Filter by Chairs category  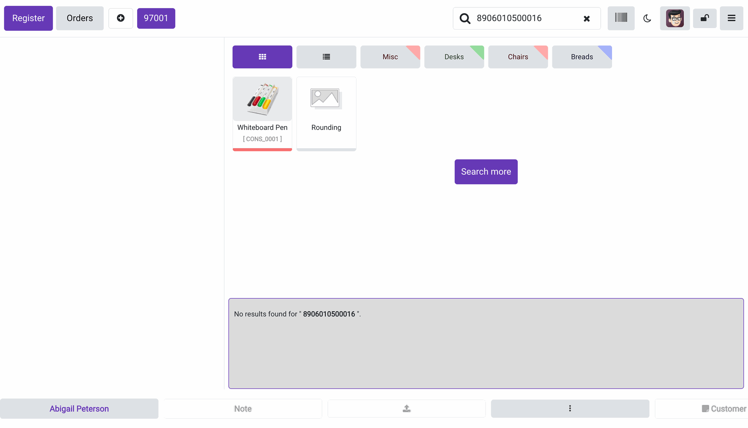[518, 57]
